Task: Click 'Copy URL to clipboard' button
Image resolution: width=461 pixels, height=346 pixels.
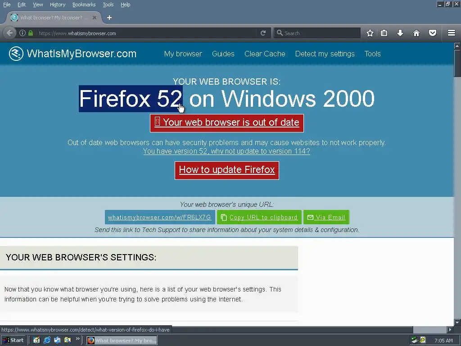Action: point(259,217)
